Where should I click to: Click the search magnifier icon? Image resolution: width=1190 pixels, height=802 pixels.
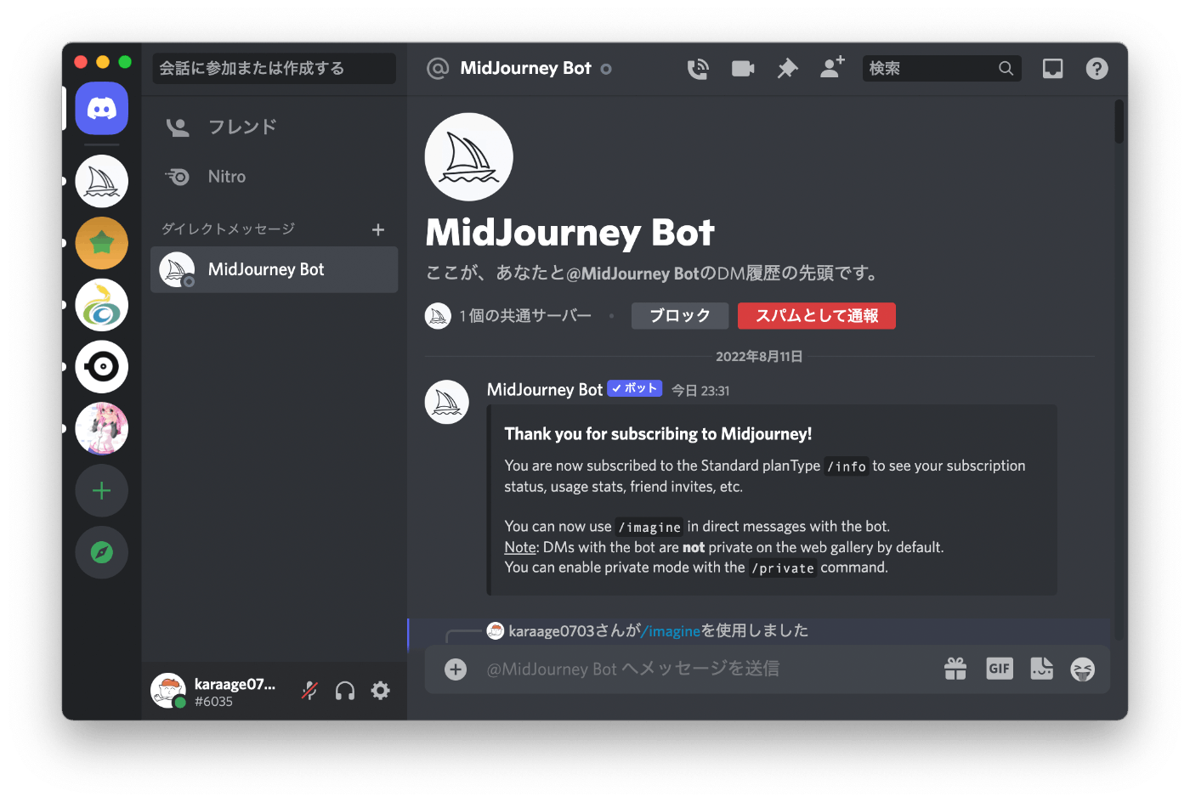[1006, 69]
